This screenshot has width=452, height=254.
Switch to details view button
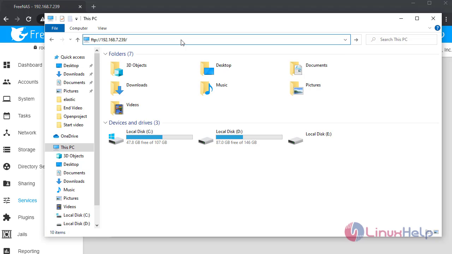(429, 232)
